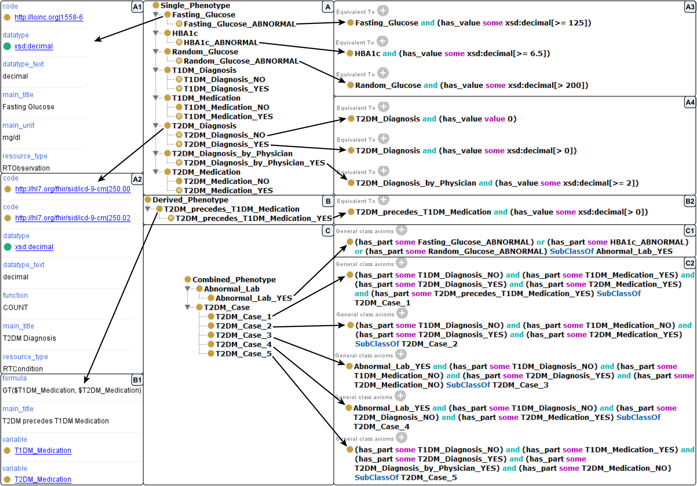Click the Derived_Phenotype class icon
The width and height of the screenshot is (697, 486).
pyautogui.click(x=148, y=199)
